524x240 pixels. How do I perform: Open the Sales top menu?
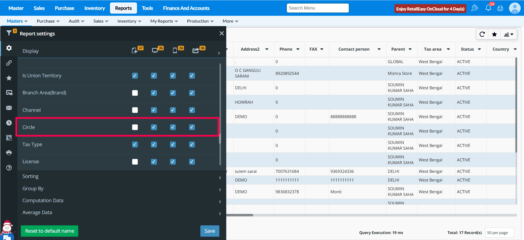[x=39, y=8]
